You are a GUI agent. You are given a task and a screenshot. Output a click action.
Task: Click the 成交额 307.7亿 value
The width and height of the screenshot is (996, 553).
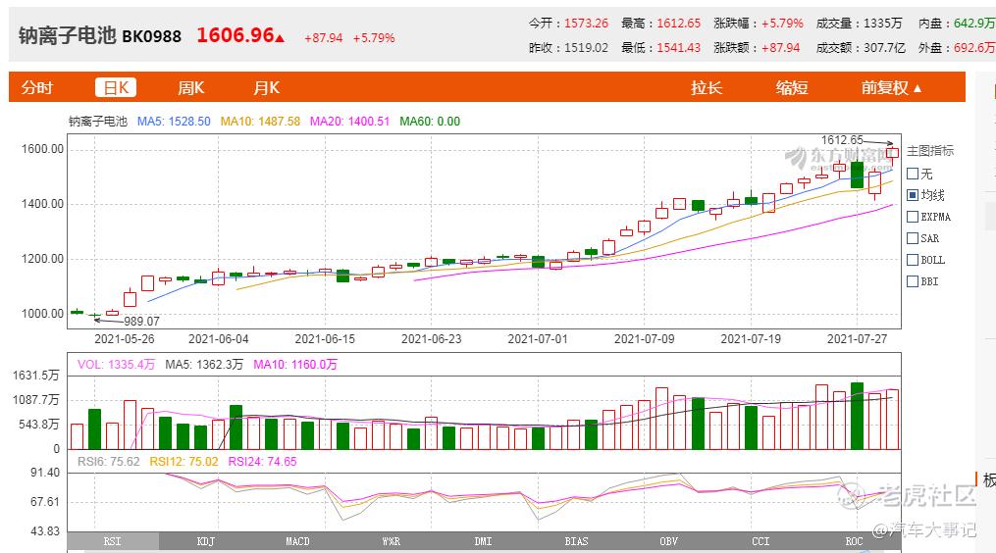click(x=884, y=48)
